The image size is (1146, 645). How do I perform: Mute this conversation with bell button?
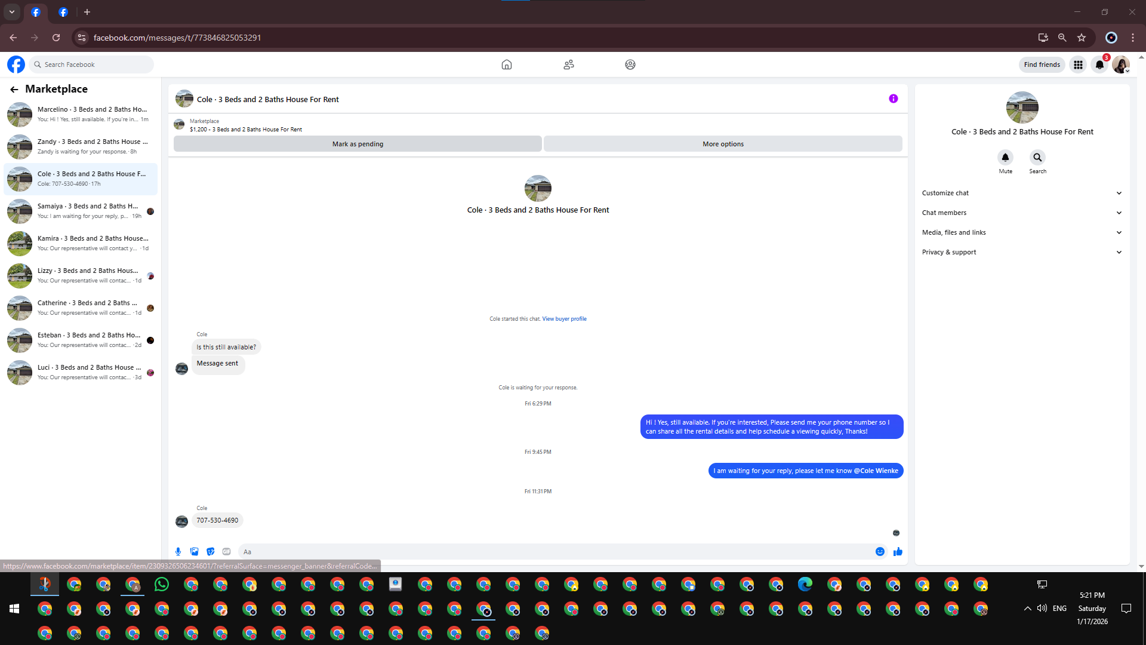pos(1005,158)
